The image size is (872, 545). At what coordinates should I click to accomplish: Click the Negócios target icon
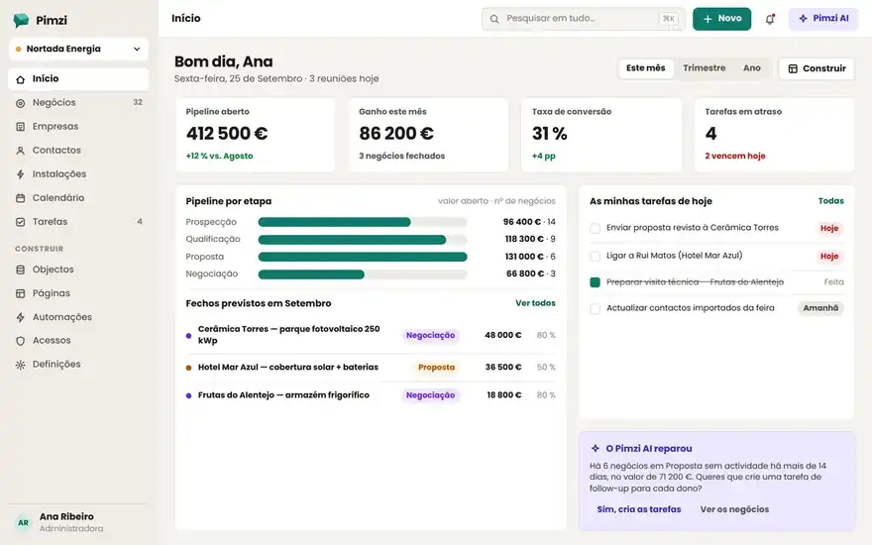[21, 103]
